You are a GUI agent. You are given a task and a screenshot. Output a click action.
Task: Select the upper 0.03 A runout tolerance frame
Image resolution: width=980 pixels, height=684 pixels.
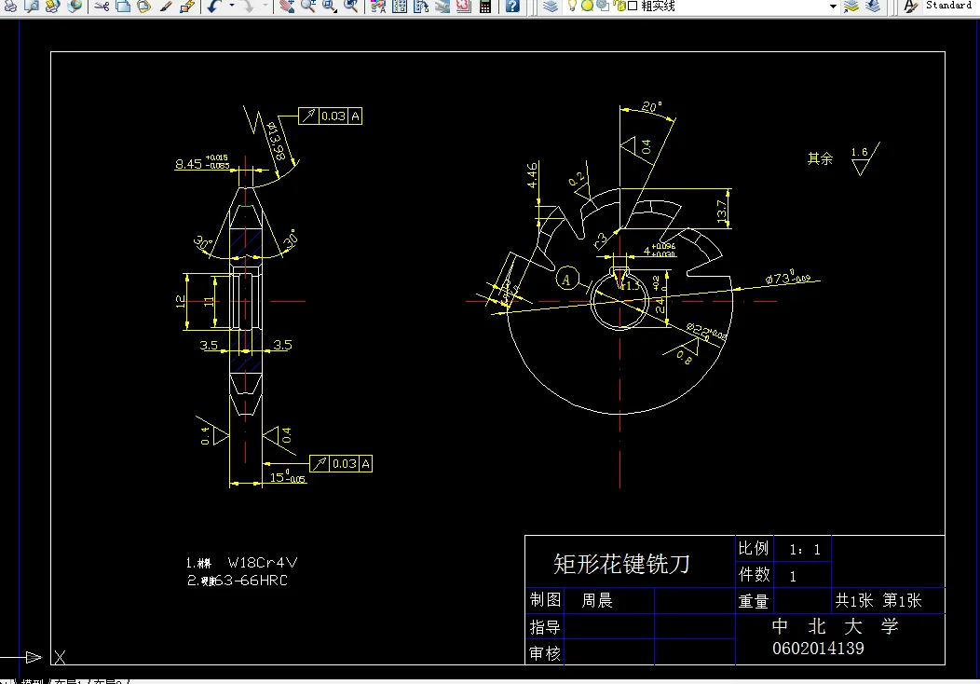[x=330, y=116]
